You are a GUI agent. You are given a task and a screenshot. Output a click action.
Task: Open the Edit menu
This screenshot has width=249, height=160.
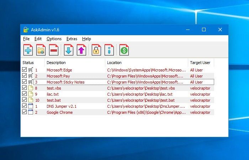point(38,39)
